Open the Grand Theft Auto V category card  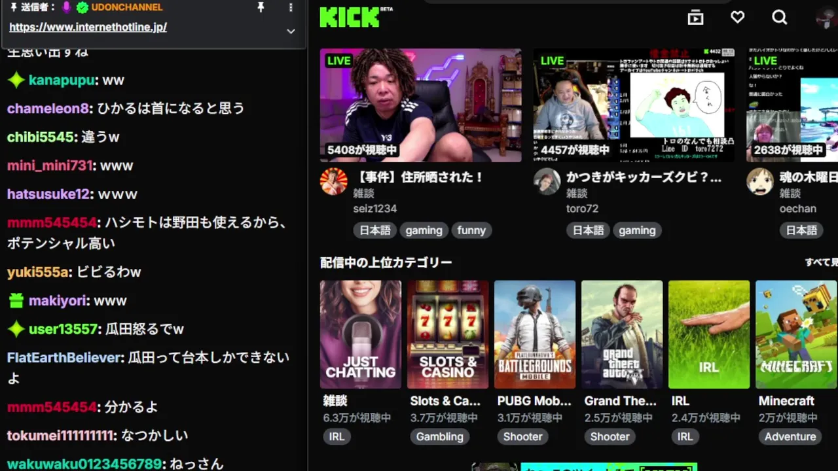pyautogui.click(x=622, y=334)
